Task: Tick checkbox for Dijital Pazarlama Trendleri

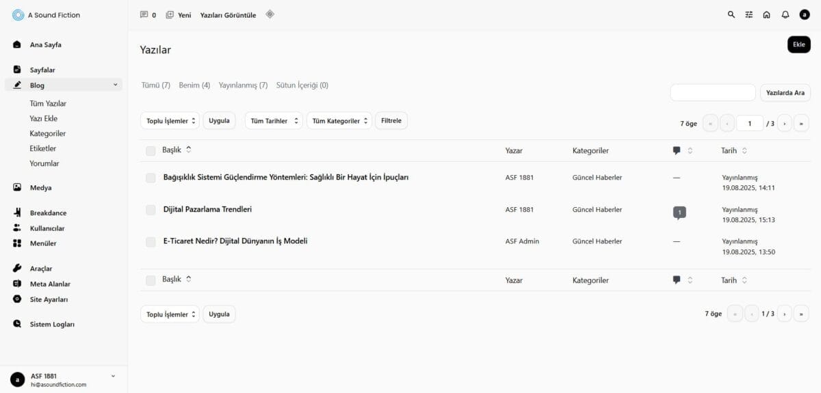Action: 151,210
